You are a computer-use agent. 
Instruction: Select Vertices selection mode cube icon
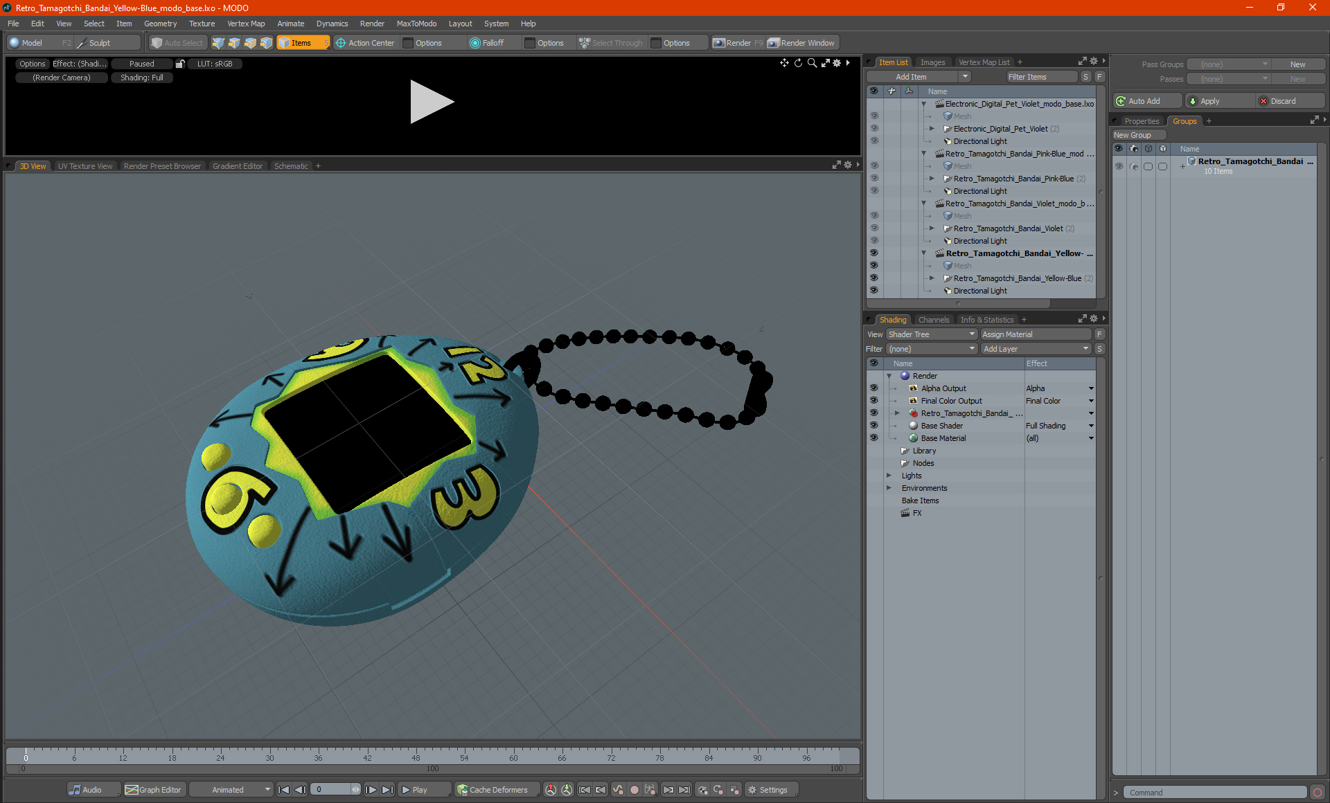tap(218, 43)
